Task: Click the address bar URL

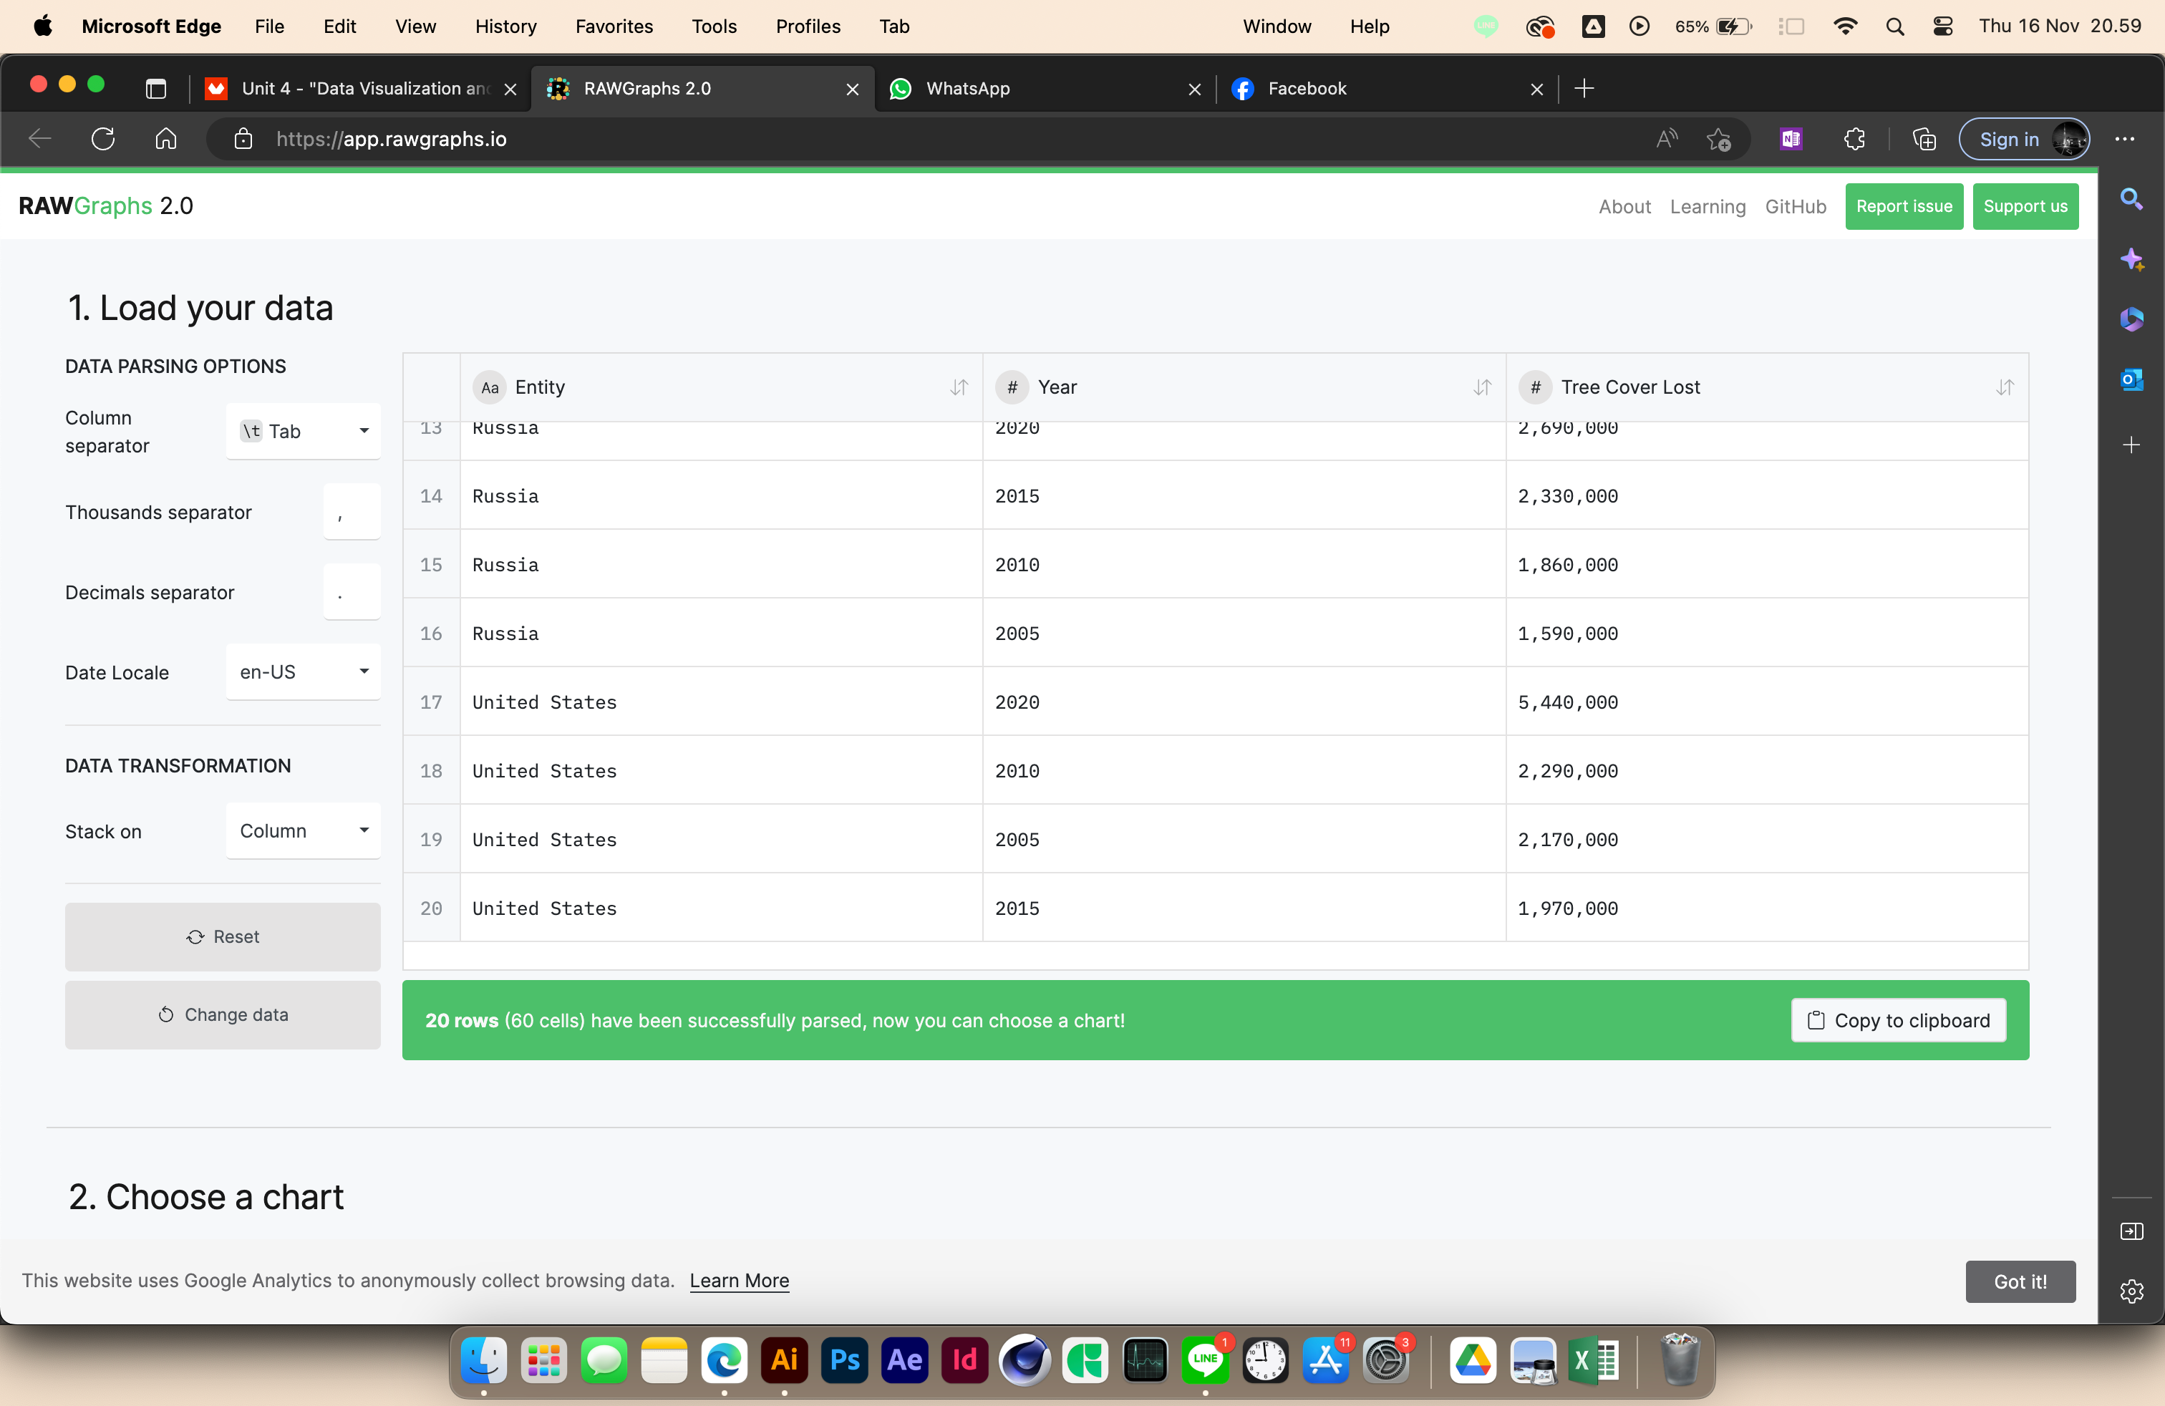Action: 391,139
